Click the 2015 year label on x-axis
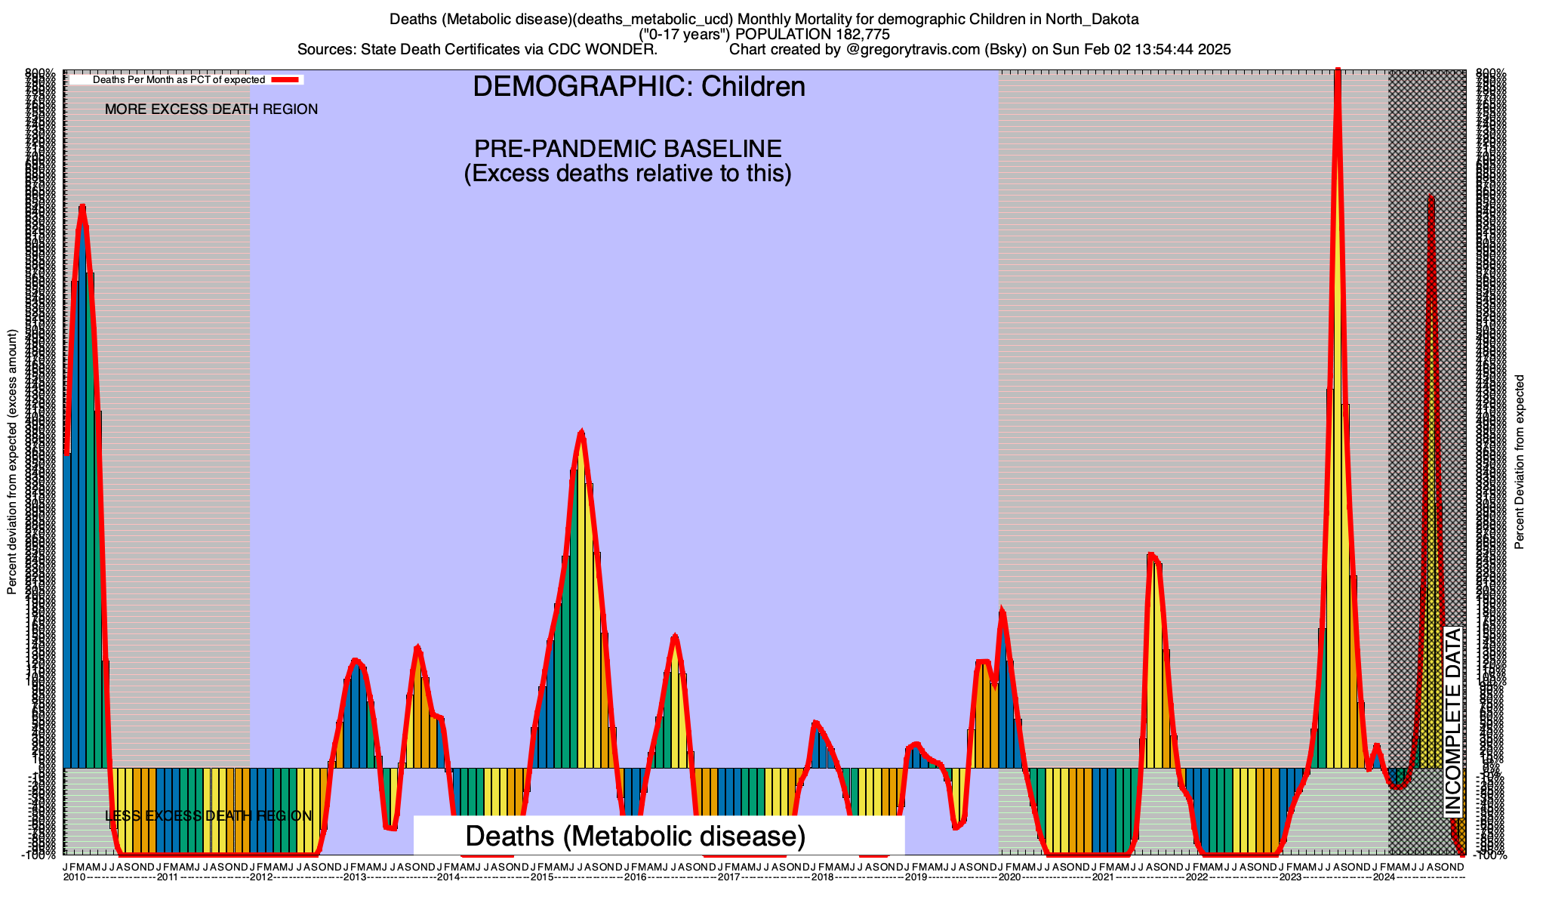1546x906 pixels. coord(542,877)
